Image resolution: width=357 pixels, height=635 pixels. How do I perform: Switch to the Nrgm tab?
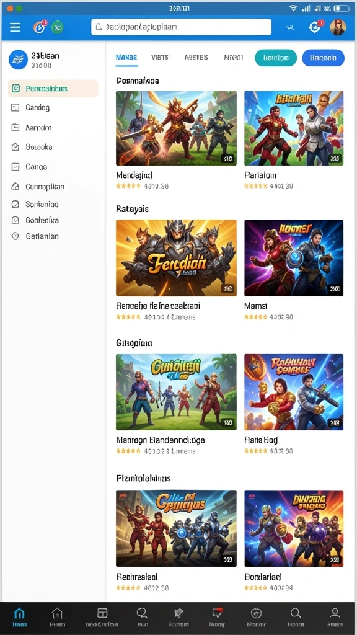coord(234,58)
